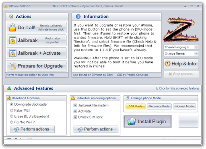Click the padlock icon on Do it all!
Screen dimensions: 206x149
[x=12, y=27]
